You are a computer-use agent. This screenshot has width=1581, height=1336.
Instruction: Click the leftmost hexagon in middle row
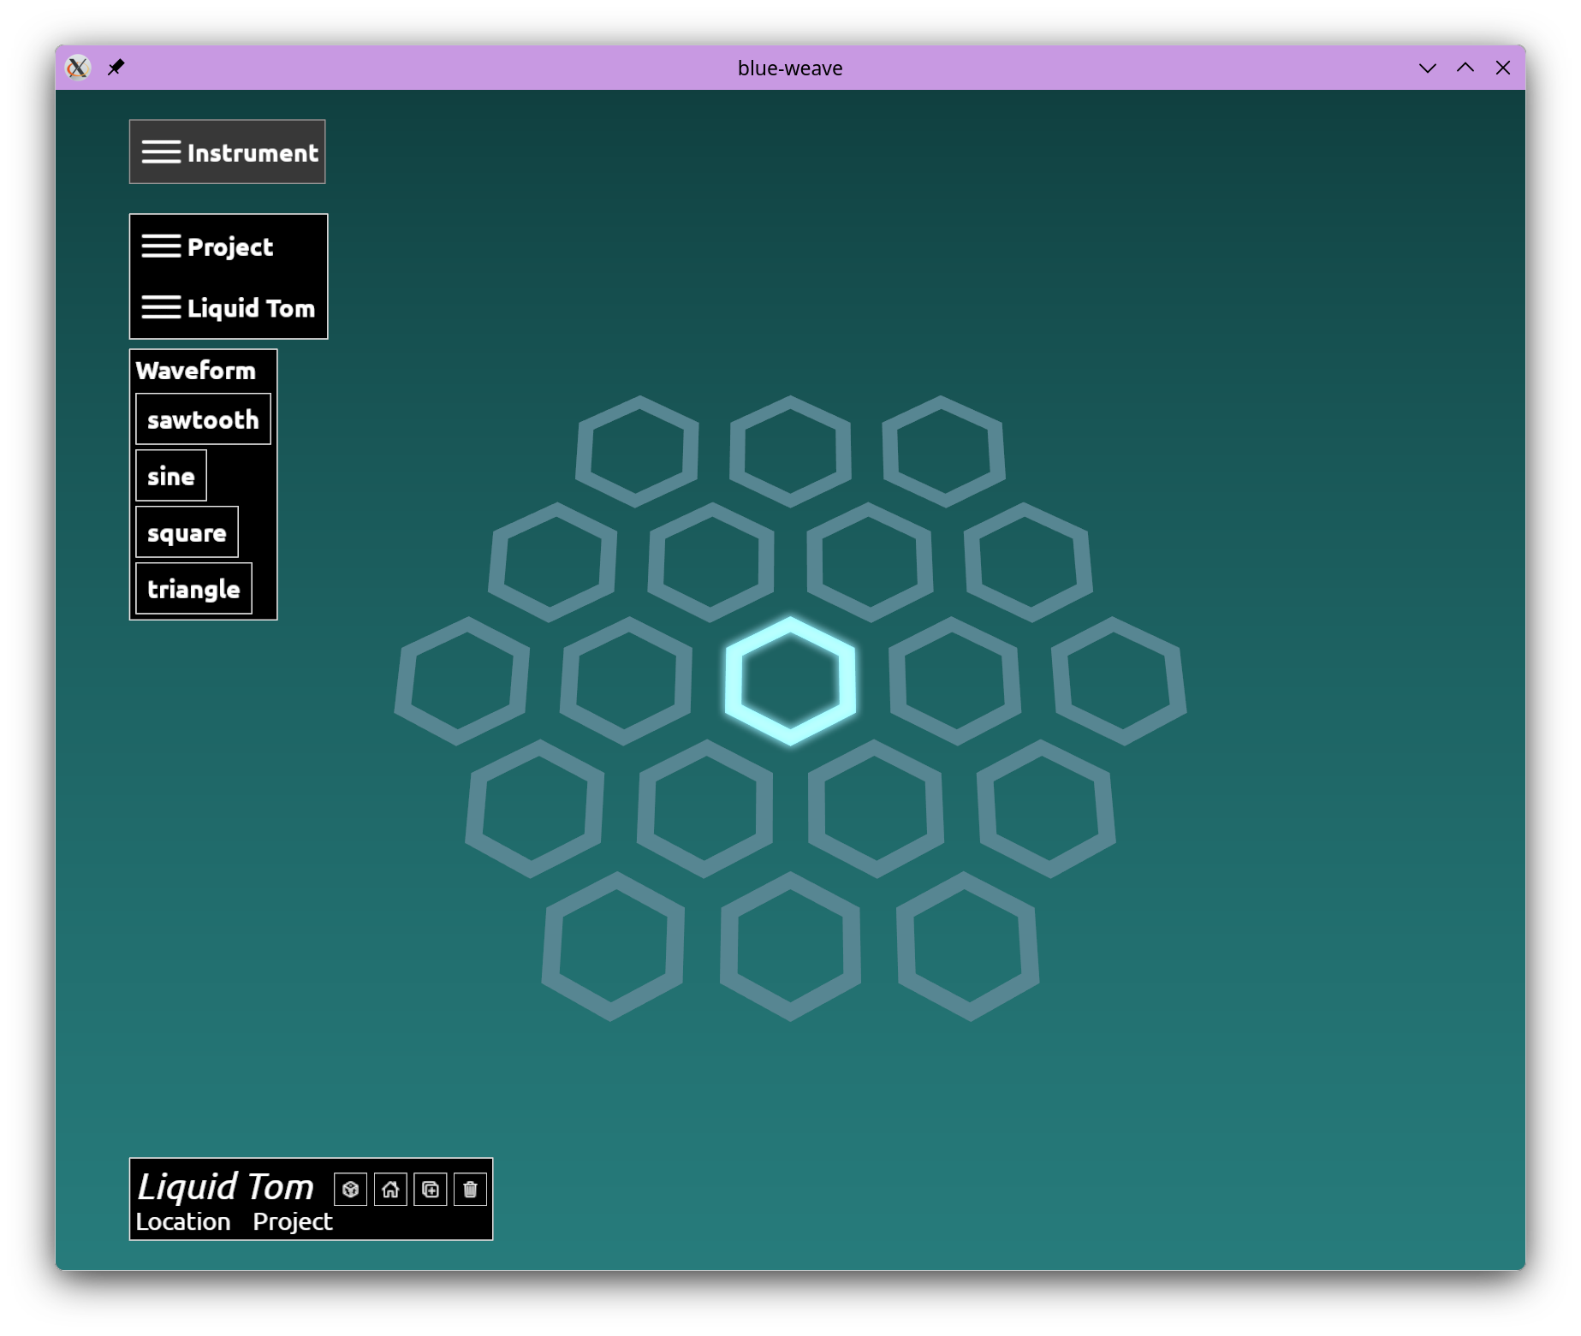(461, 681)
